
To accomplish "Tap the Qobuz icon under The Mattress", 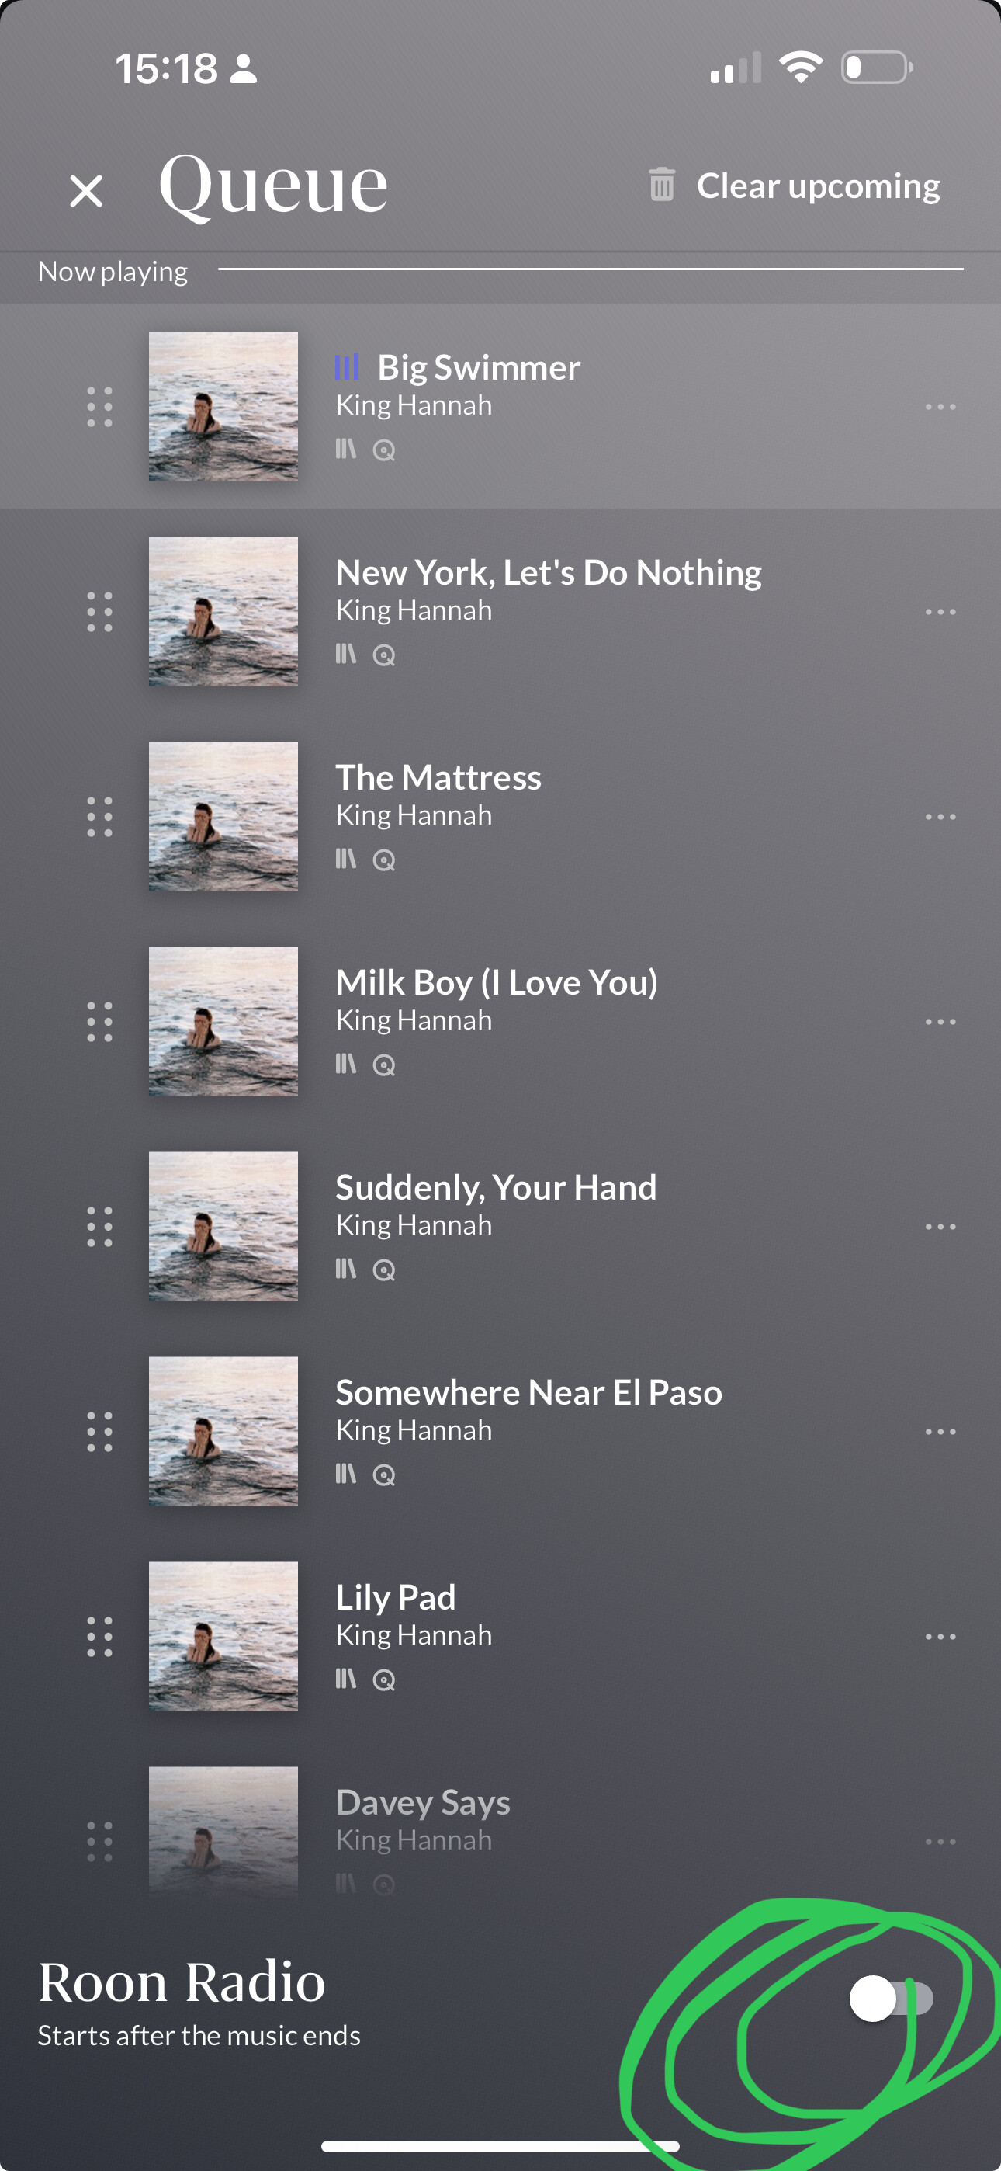I will tap(384, 860).
